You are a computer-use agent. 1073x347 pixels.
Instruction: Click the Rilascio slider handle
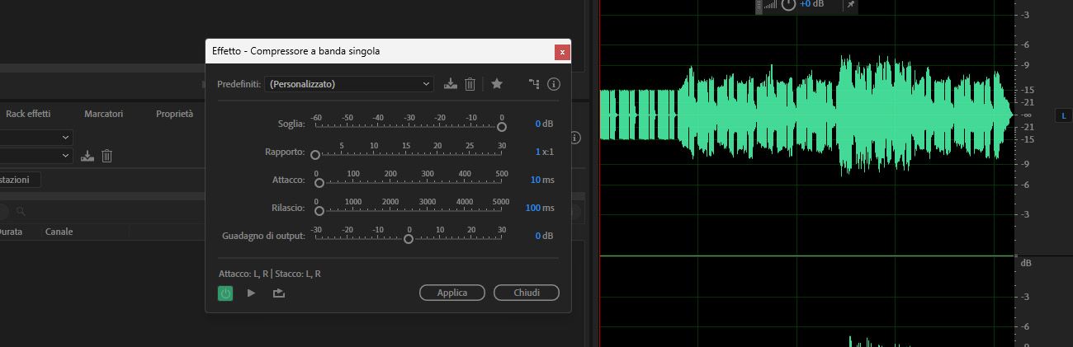click(319, 210)
